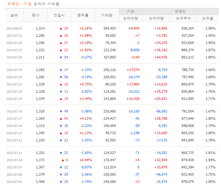This screenshot has height=186, width=221.
Task: Click change rate -4.27%
Action: [x=86, y=57]
